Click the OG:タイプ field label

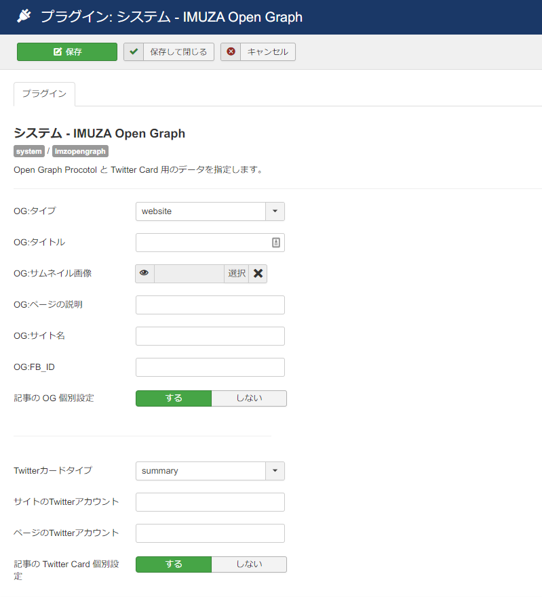pos(35,211)
